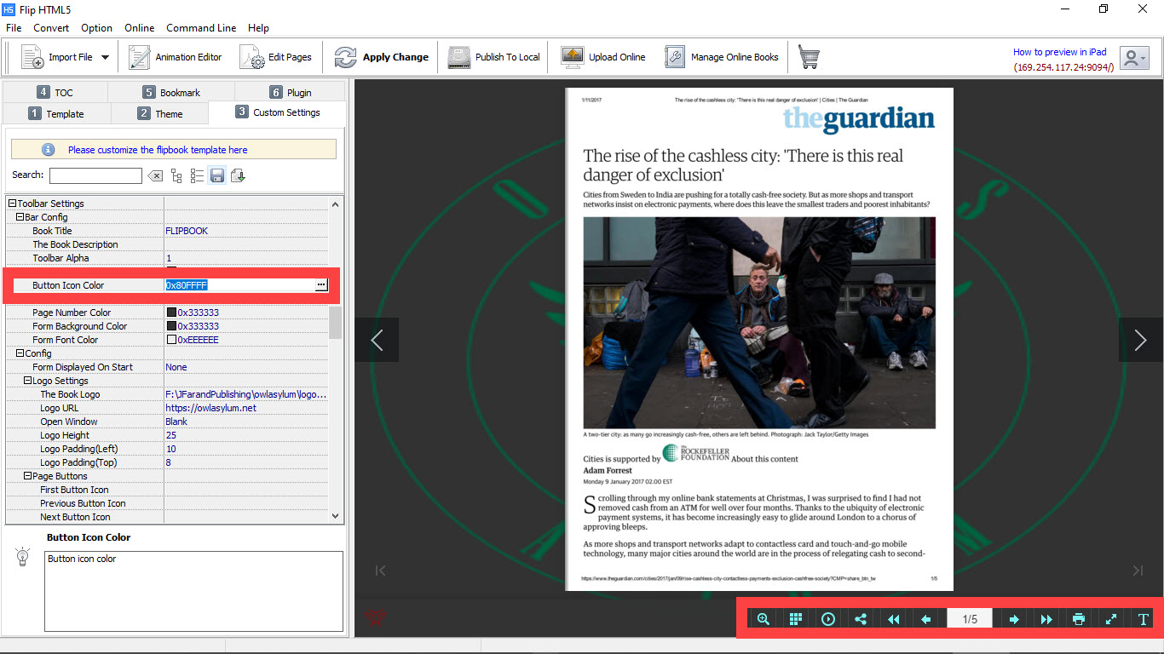Collapse the Config group
The height and width of the screenshot is (654, 1164).
click(20, 353)
